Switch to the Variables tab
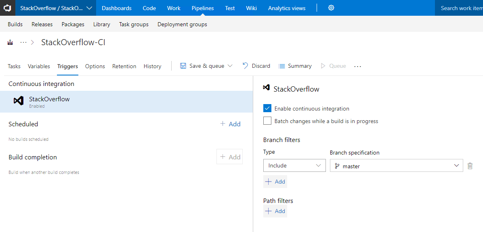The width and height of the screenshot is (483, 232). (39, 66)
